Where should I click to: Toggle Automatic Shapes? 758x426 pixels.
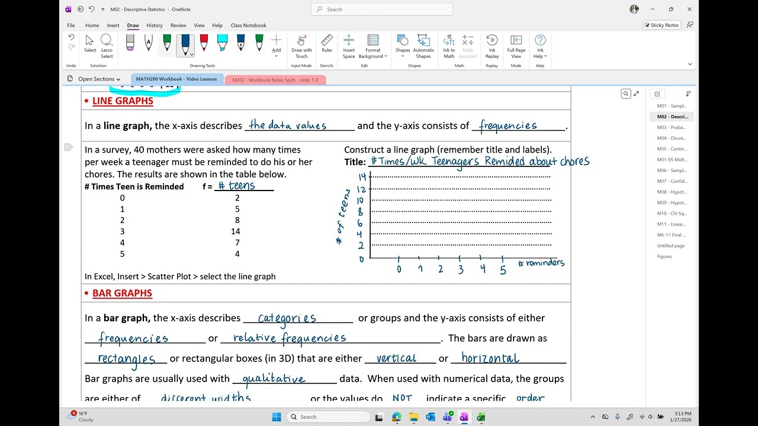(423, 46)
